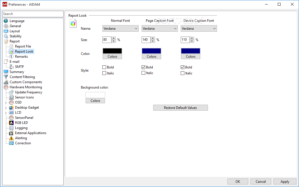Click the Sensor Icons icon

11,97
